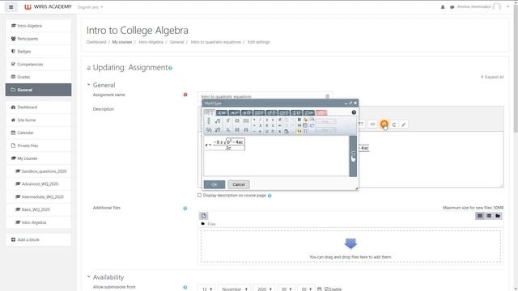Viewport: 518px width, 291px height.
Task: Switch to the MathType arrows tab
Action: (x=234, y=112)
